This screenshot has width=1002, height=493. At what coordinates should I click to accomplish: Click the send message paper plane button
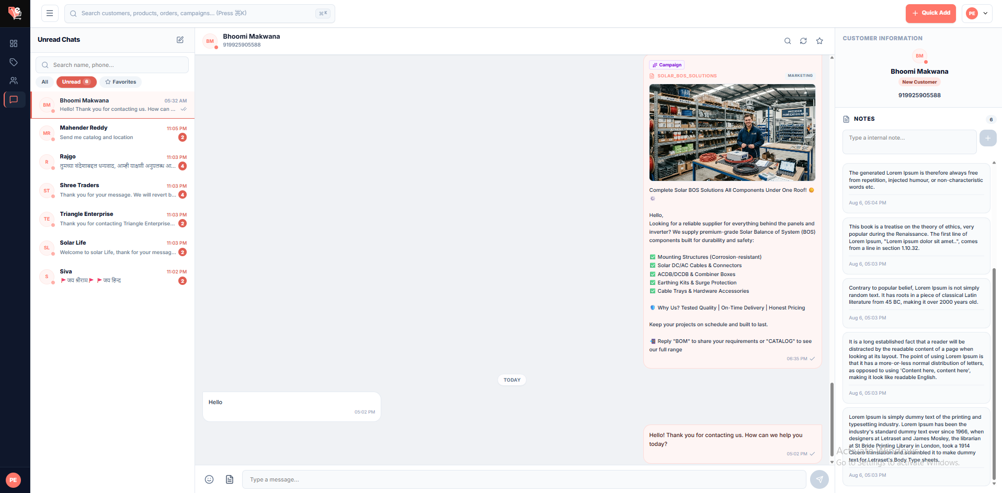pos(819,479)
